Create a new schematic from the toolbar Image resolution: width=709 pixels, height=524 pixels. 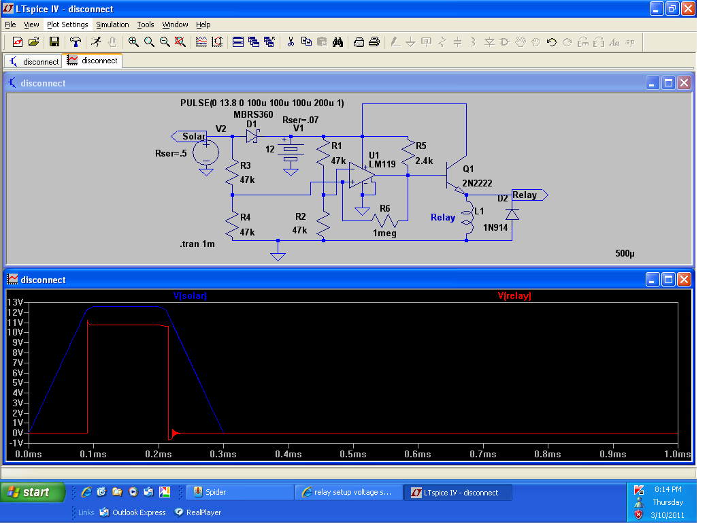point(18,42)
